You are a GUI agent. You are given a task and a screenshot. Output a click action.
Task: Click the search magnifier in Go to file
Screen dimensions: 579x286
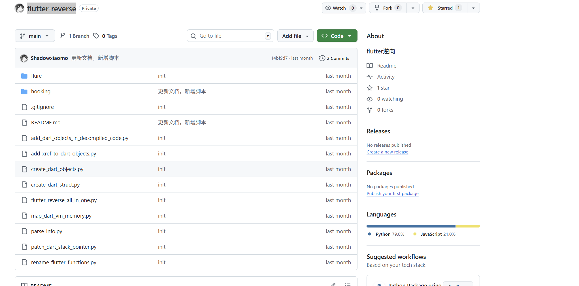(193, 36)
